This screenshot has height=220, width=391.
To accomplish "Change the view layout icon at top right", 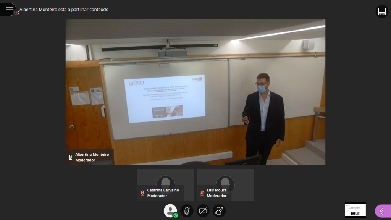I will click(x=381, y=11).
